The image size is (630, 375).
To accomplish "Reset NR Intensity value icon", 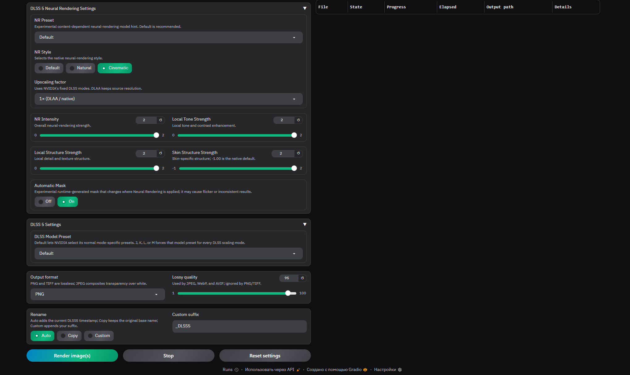I will click(161, 120).
